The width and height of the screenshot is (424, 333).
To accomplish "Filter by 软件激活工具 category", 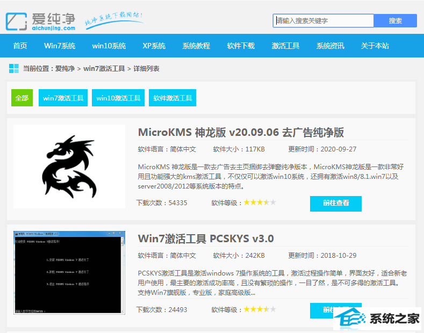I will [x=173, y=98].
